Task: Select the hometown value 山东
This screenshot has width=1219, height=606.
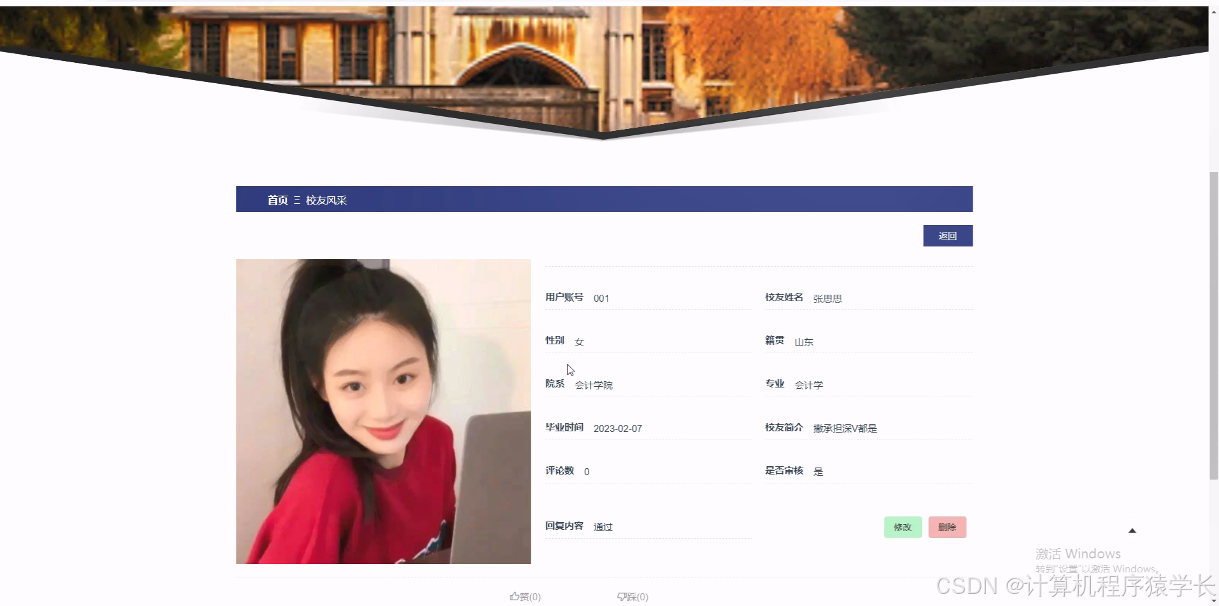Action: pos(804,342)
